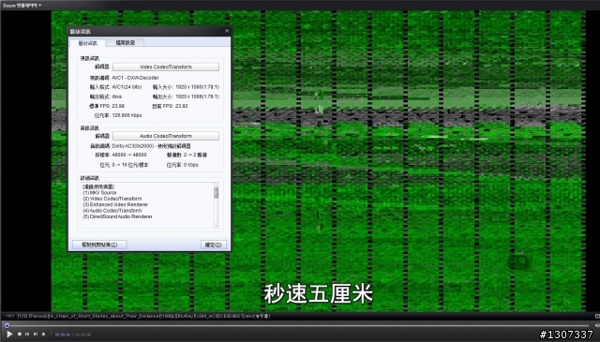Click the '48000 -> 48000' sample rate value
Viewport: 600px width, 342px height.
129,155
